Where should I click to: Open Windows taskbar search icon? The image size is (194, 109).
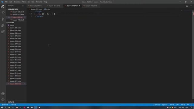pyautogui.click(x=5, y=107)
